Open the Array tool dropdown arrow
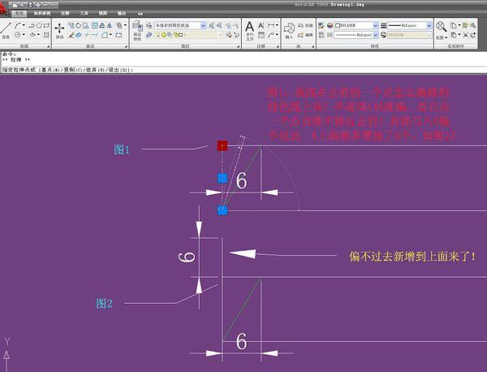 125,25
